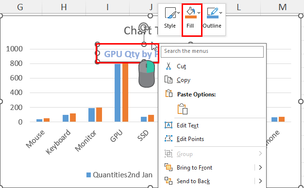Image resolution: width=304 pixels, height=188 pixels.
Task: Select column M header
Action: [283, 7]
